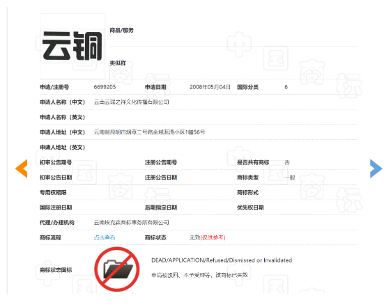
Task: Click the 申请人地址（中文） label
Action: tap(62, 132)
